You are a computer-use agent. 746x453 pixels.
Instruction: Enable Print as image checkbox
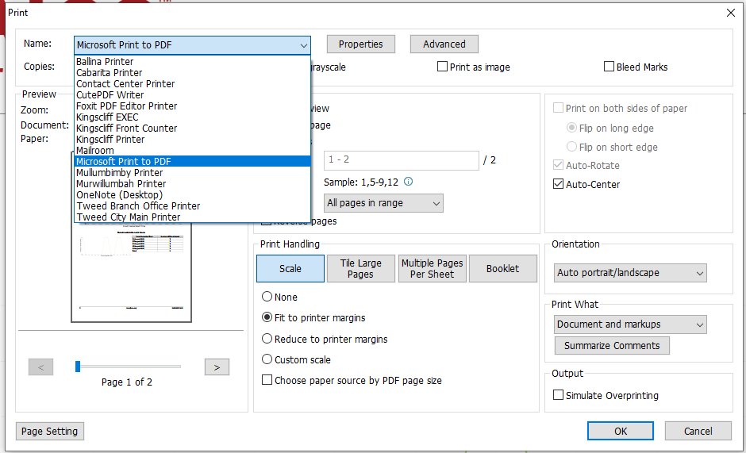pyautogui.click(x=442, y=67)
